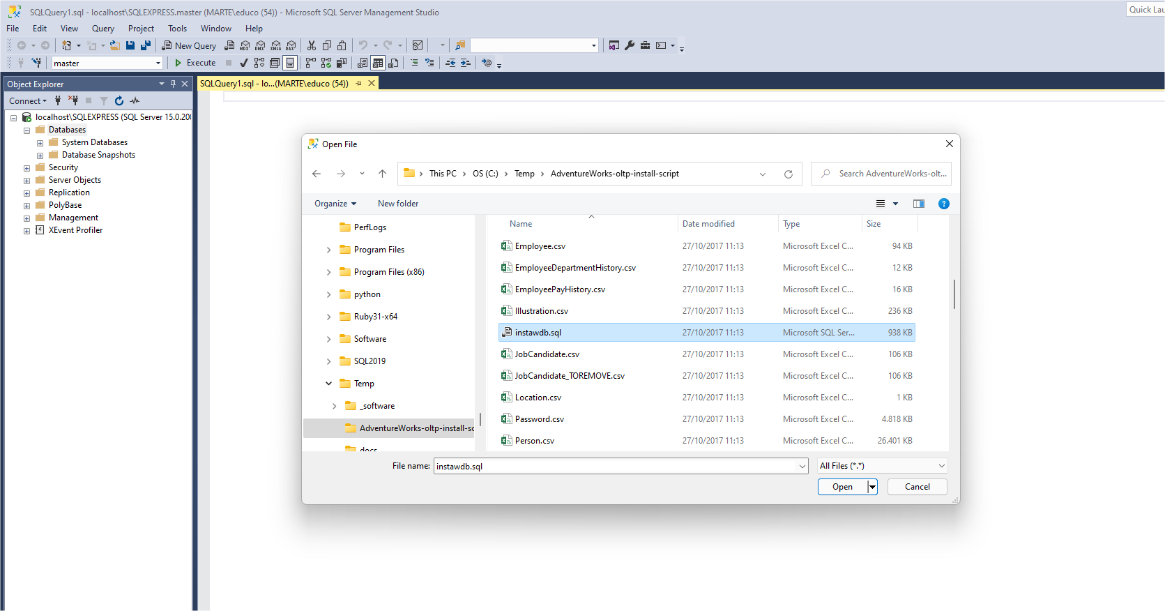Toggle Results to Text icon

point(363,63)
